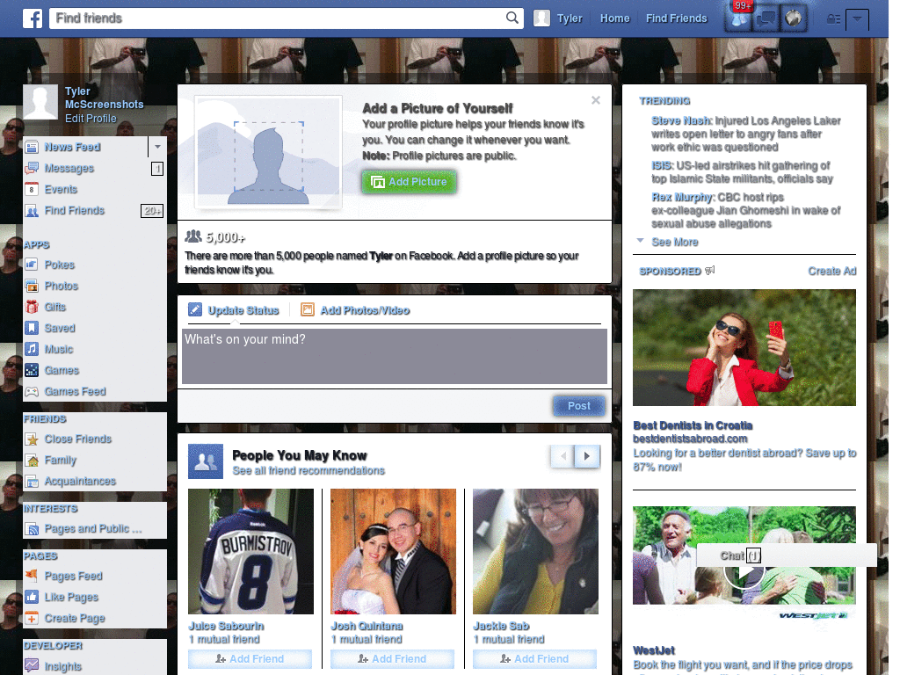Open friend requests icon with 99+ badge
The height and width of the screenshot is (675, 900).
[738, 19]
